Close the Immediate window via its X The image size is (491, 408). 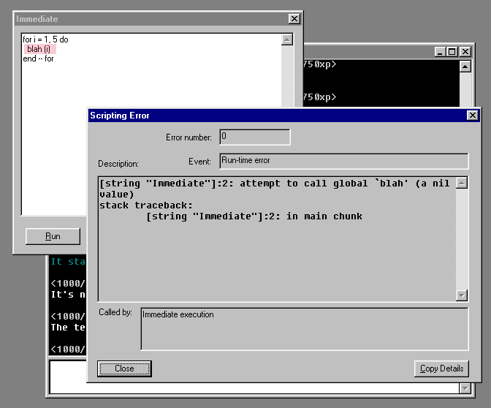pyautogui.click(x=294, y=19)
